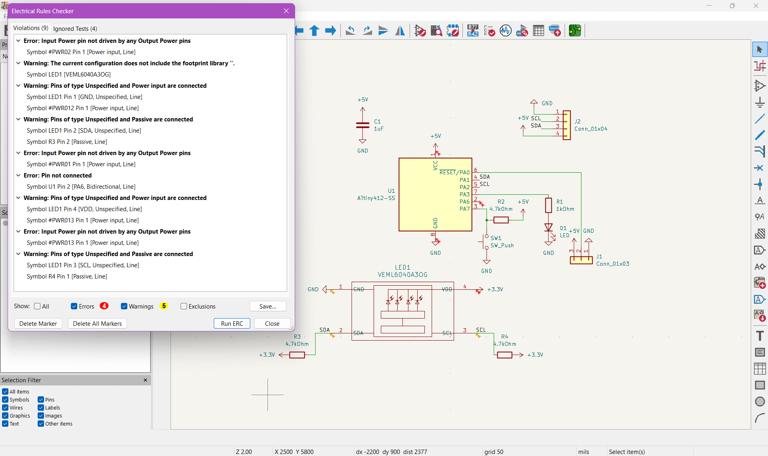Collapse the footprint library warning group
The image size is (768, 456).
[x=18, y=63]
